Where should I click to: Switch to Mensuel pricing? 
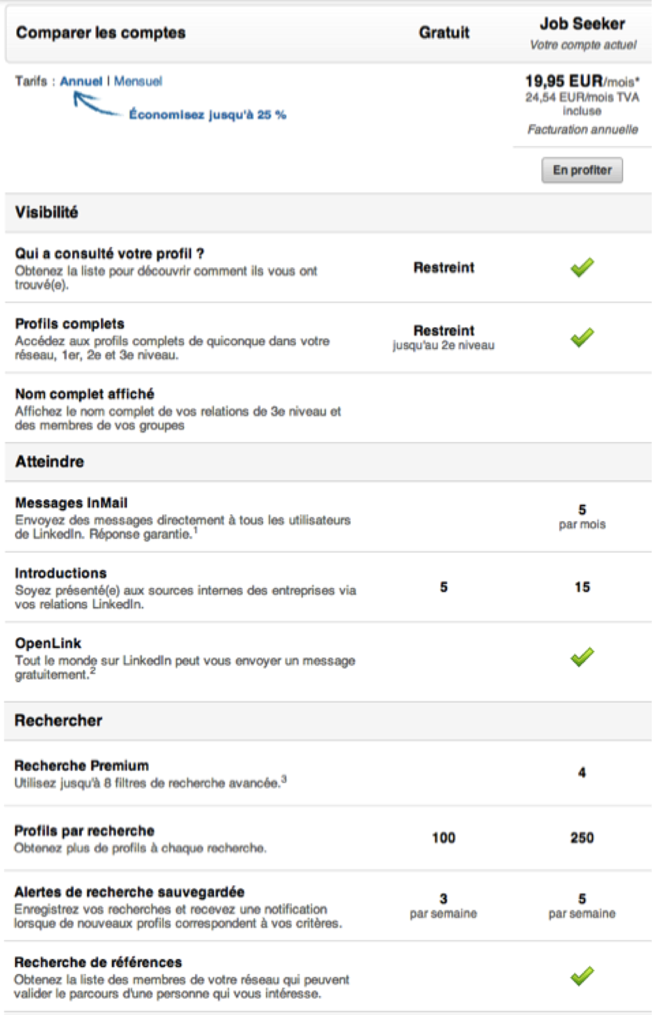point(138,81)
